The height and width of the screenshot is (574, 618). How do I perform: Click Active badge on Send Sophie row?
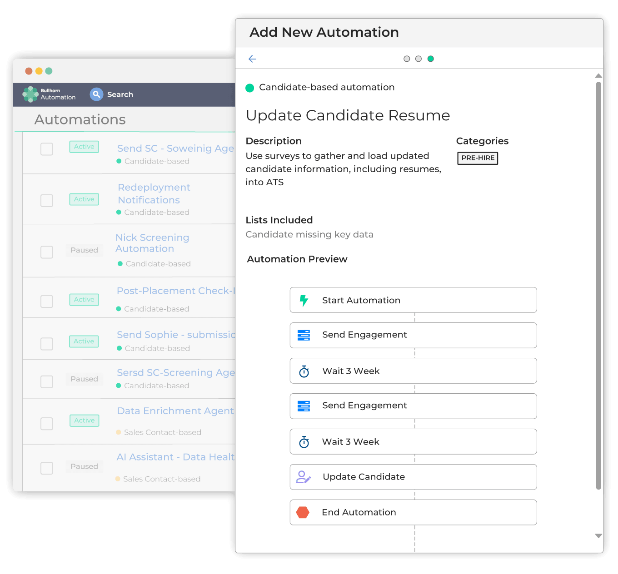click(84, 341)
